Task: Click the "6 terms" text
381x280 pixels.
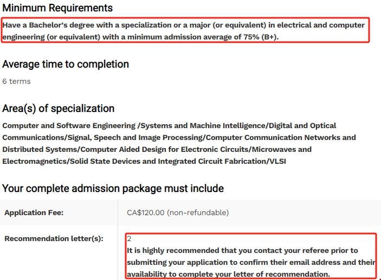Action: coord(16,81)
